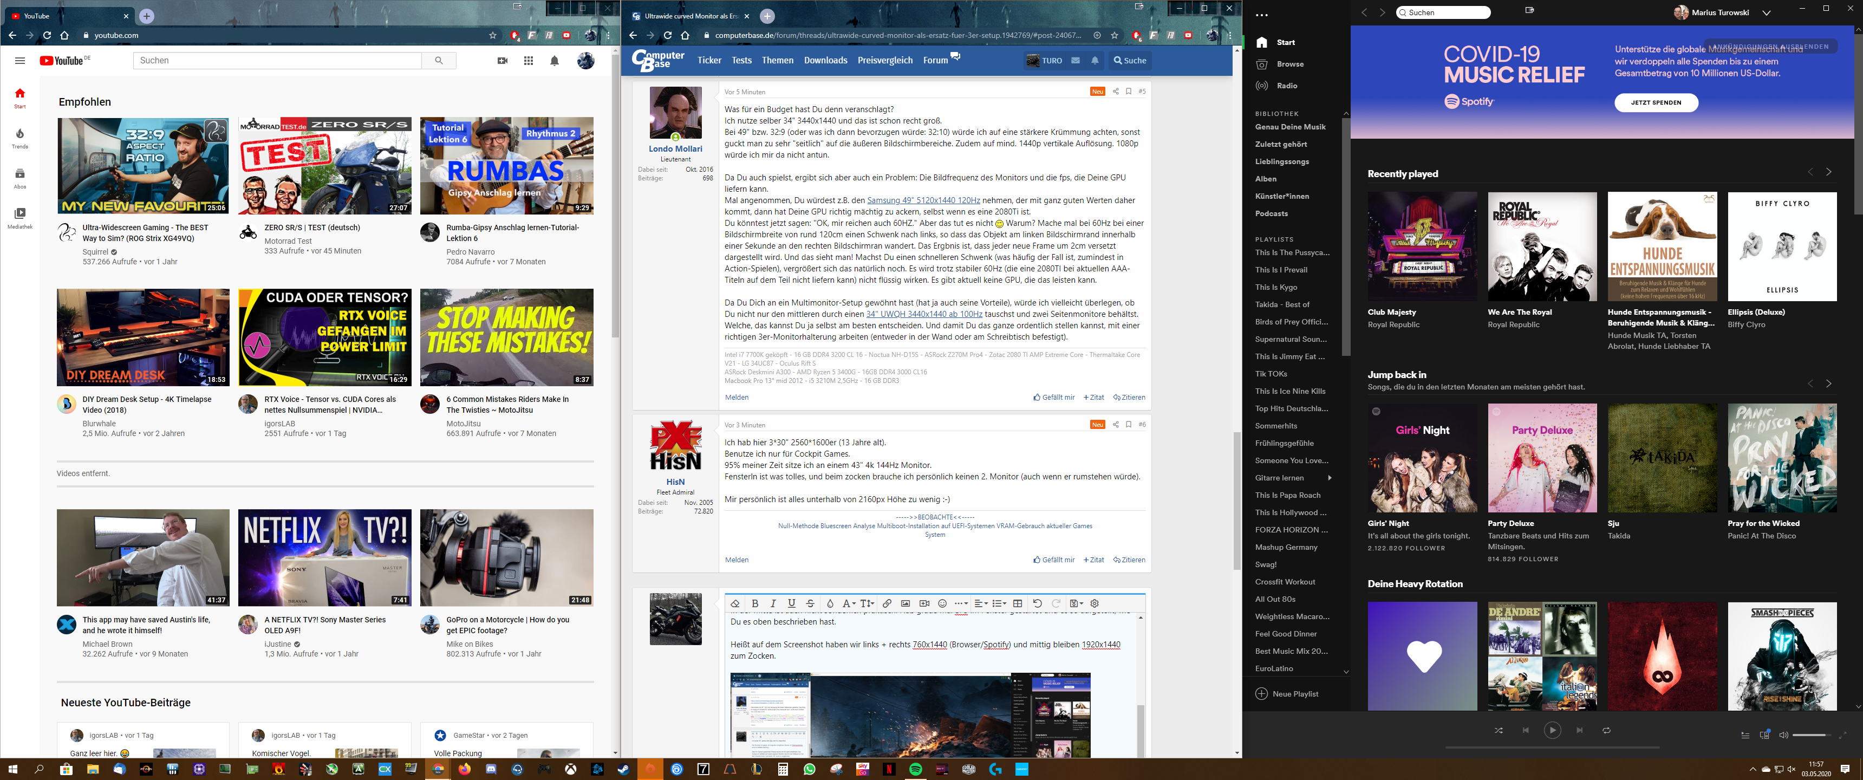This screenshot has height=780, width=1863.
Task: Open YouTube notifications bell
Action: point(555,61)
